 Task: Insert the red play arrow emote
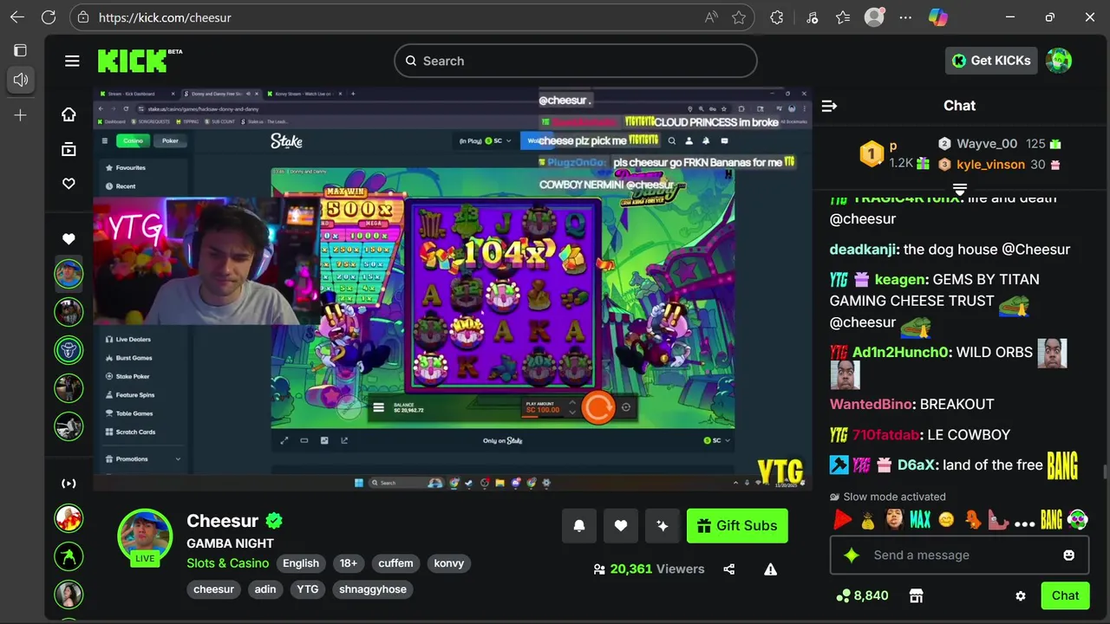pos(842,520)
